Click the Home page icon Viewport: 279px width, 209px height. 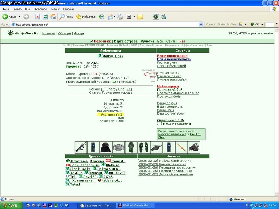[x=53, y=17]
